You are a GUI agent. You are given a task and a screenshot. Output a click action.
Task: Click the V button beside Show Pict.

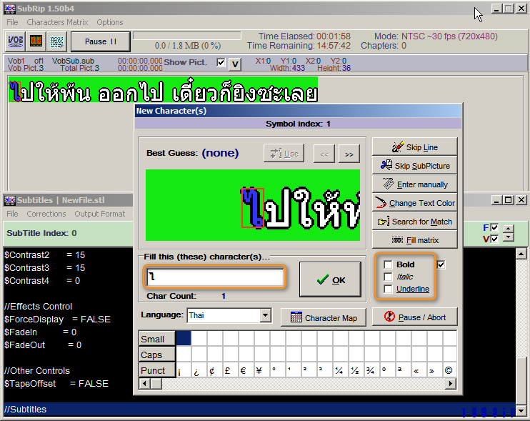[x=235, y=64]
